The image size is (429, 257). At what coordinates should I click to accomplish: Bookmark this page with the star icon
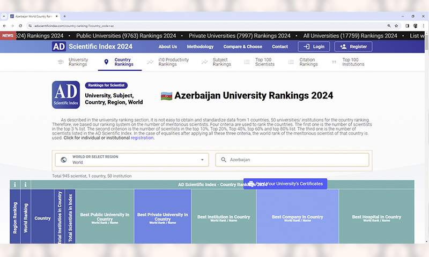[396, 26]
